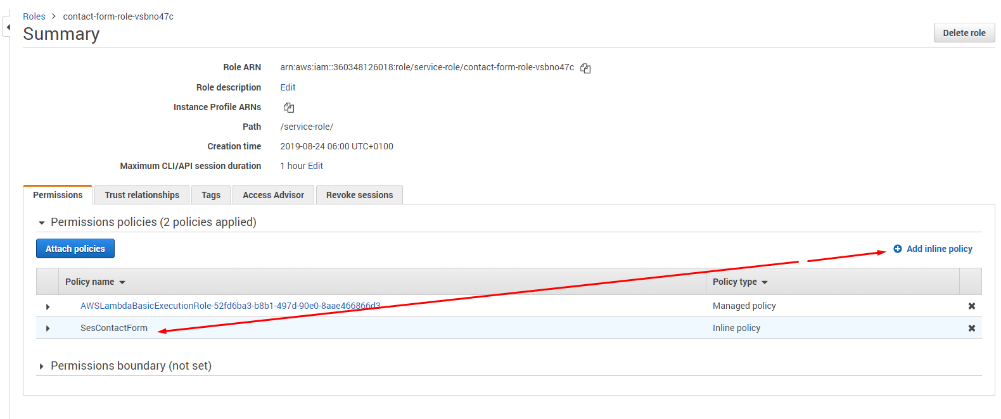The width and height of the screenshot is (1001, 419).
Task: Expand the AWSLambdaBasicExecutionRole policy row
Action: (48, 306)
